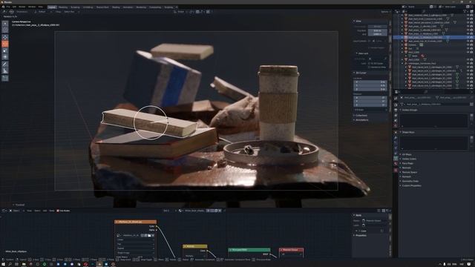Screen dimensions: 475x267
Task: Open the Edit menu
Action: (14, 7)
